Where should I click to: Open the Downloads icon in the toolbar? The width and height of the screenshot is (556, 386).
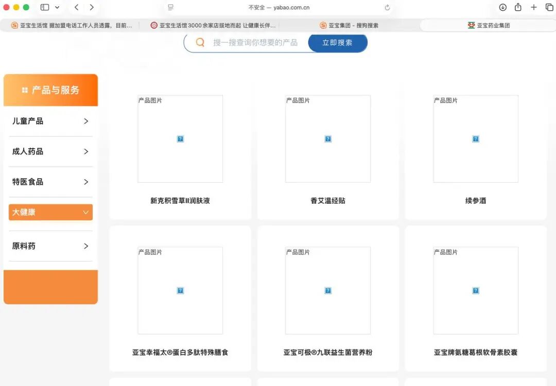tap(503, 8)
